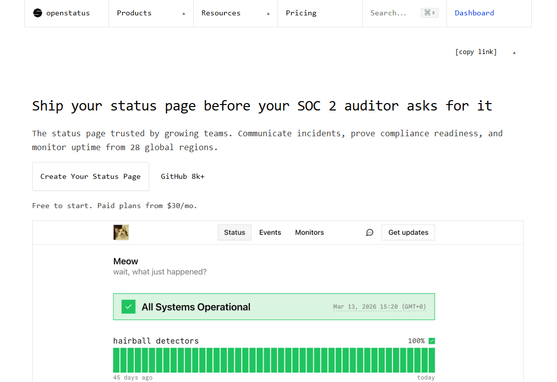Click Create Your Status Page

(91, 176)
